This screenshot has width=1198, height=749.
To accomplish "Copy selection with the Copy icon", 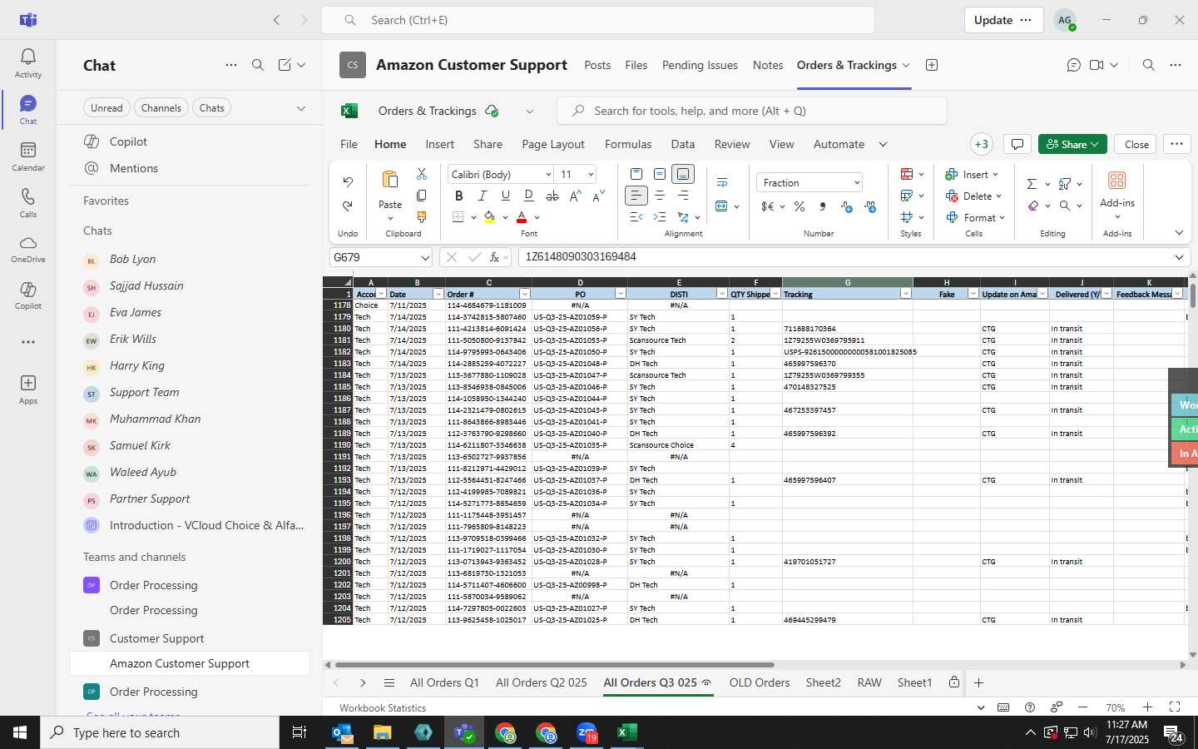I will [422, 196].
